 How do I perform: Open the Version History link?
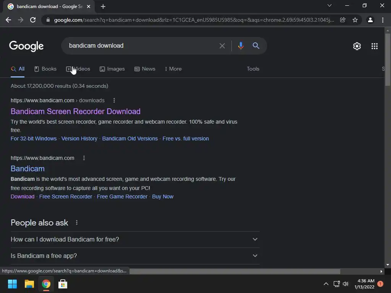tap(79, 138)
